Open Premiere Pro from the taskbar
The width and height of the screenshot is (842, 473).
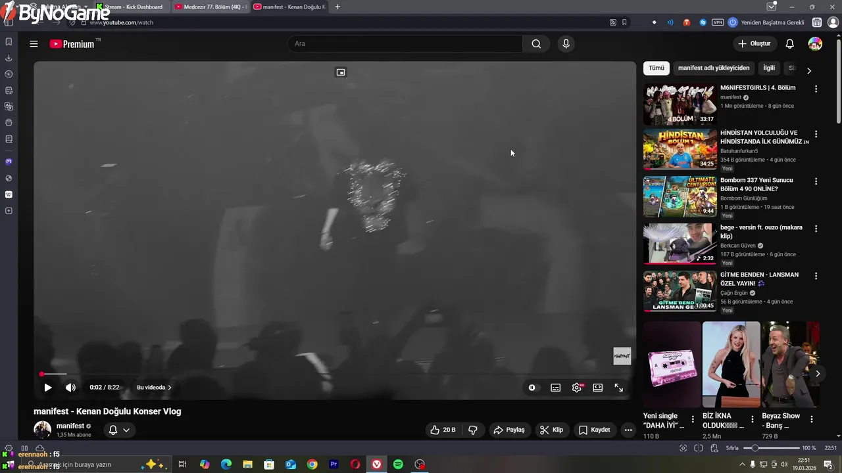334,464
